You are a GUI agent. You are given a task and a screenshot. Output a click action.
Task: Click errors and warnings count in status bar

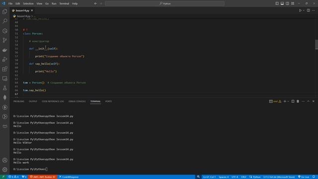coord(13,177)
